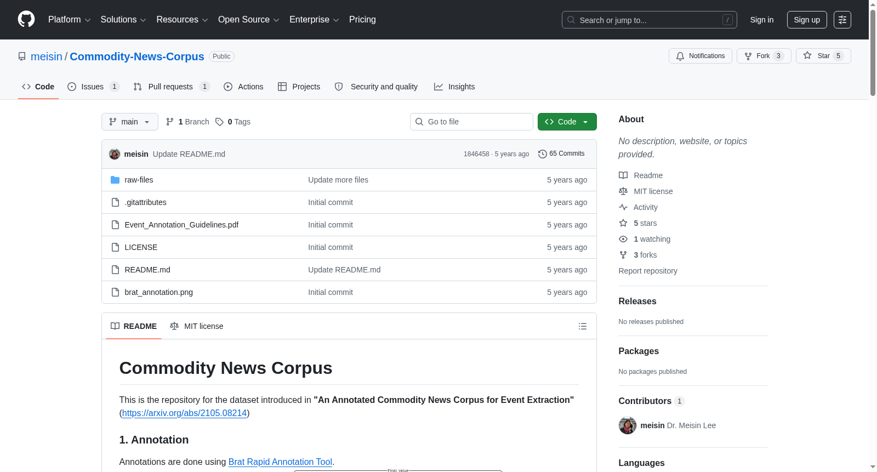Open the raw-files folder
This screenshot has height=472, width=877.
[x=139, y=180]
